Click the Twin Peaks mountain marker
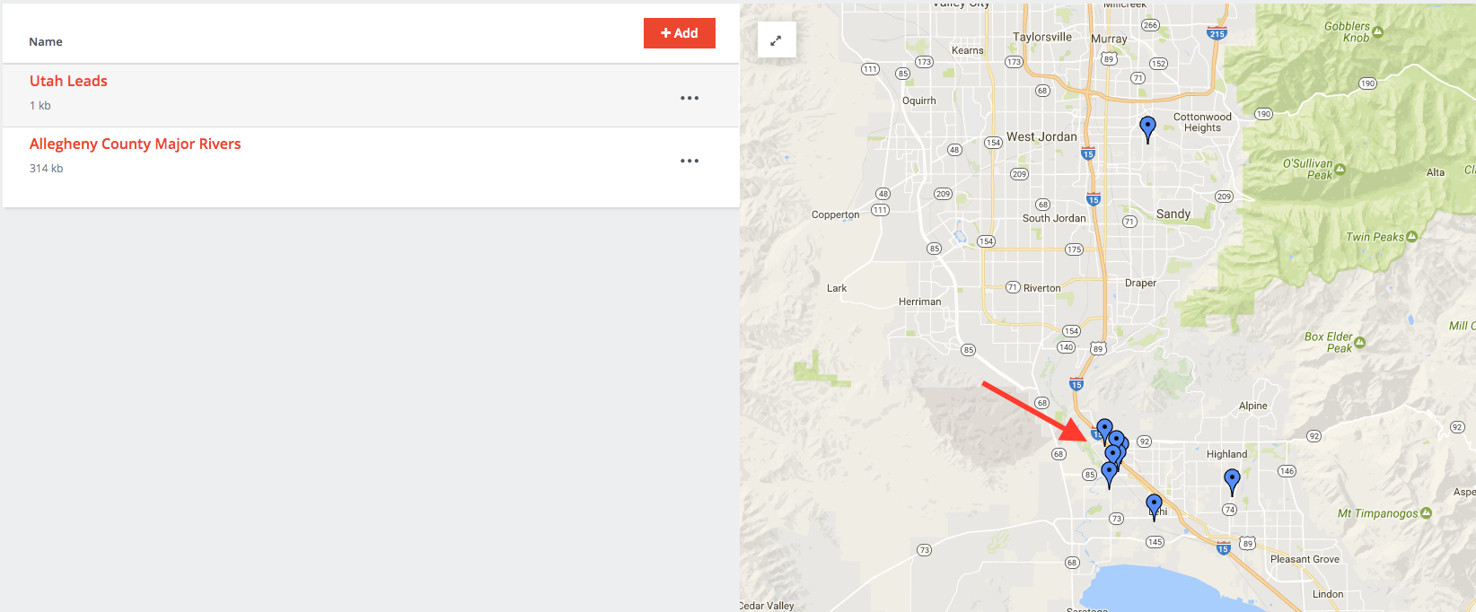Viewport: 1476px width, 612px height. 1412,237
